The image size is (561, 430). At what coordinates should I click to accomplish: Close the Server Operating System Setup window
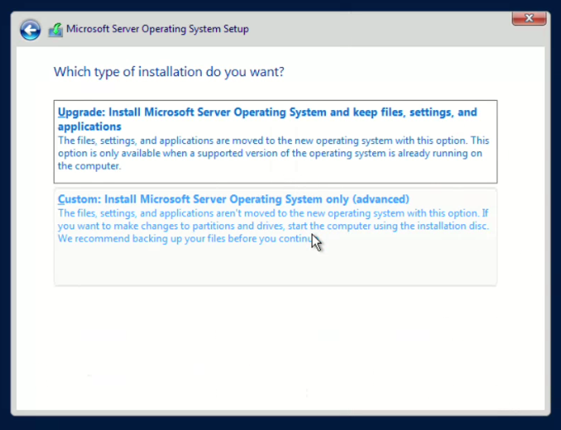(529, 18)
